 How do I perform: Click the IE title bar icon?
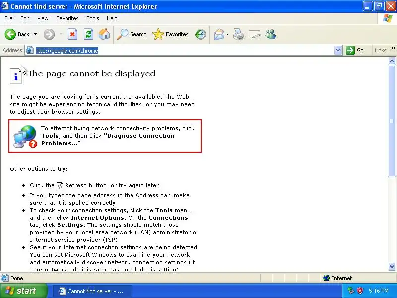(x=5, y=6)
